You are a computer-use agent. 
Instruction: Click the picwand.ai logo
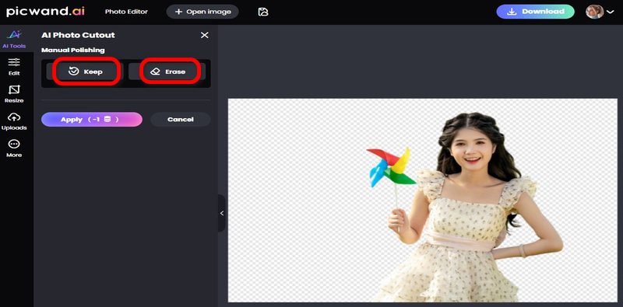tap(45, 12)
